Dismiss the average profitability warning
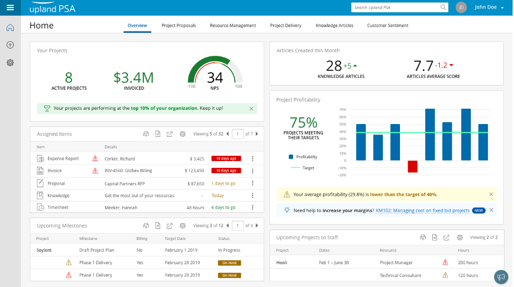Viewport: 514px width, 287px height. tap(491, 194)
